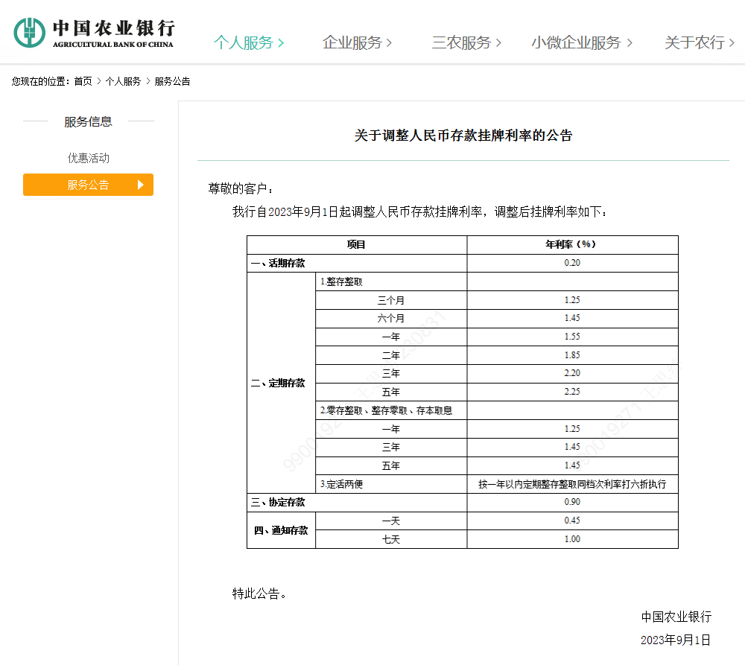
Task: Expand the 关于农行 dropdown
Action: (694, 43)
